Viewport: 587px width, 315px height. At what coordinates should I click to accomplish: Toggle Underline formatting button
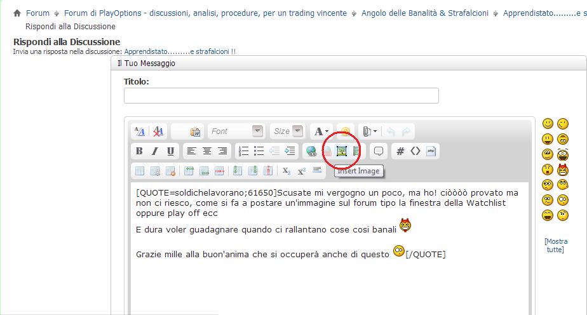170,151
